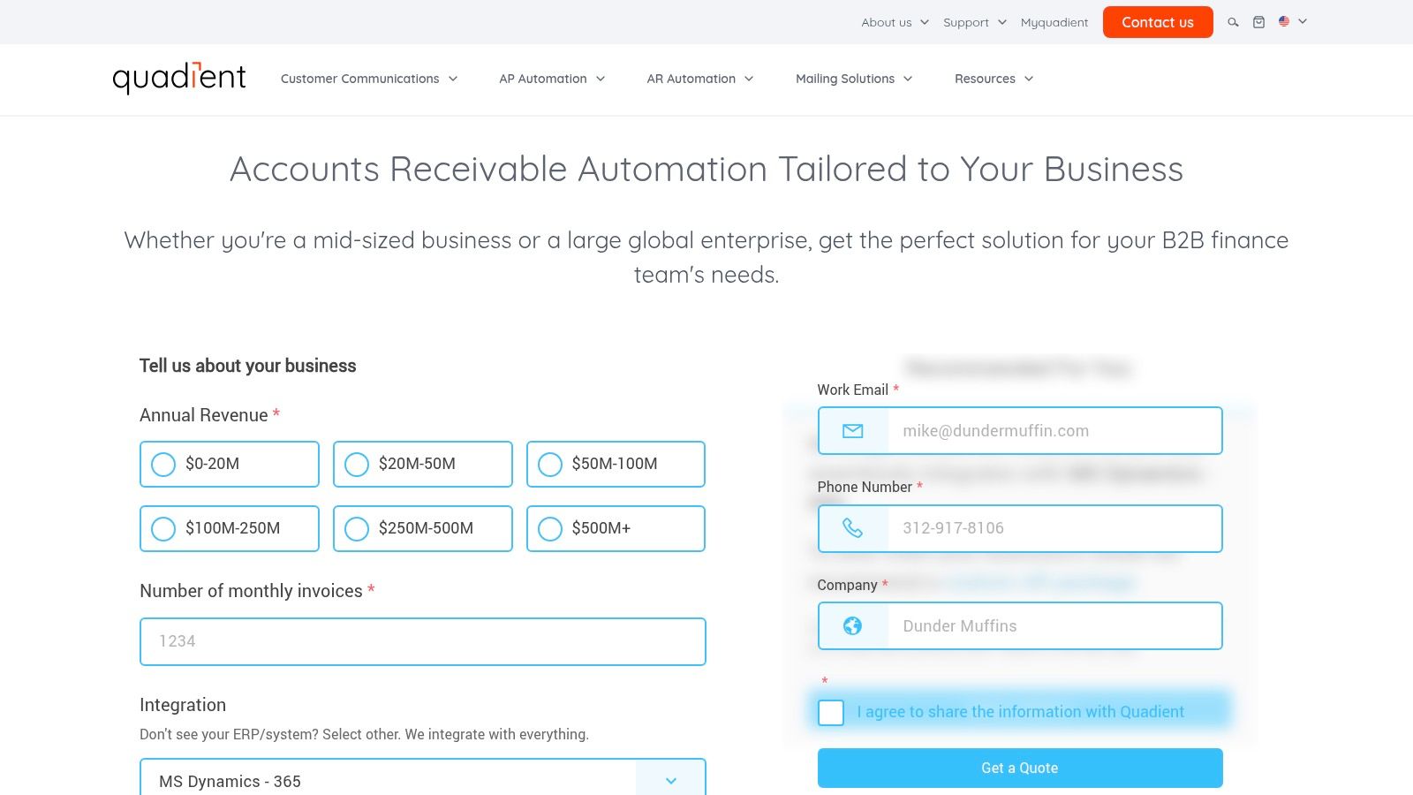
Task: Focus the Number of monthly invoices field
Action: [x=422, y=641]
